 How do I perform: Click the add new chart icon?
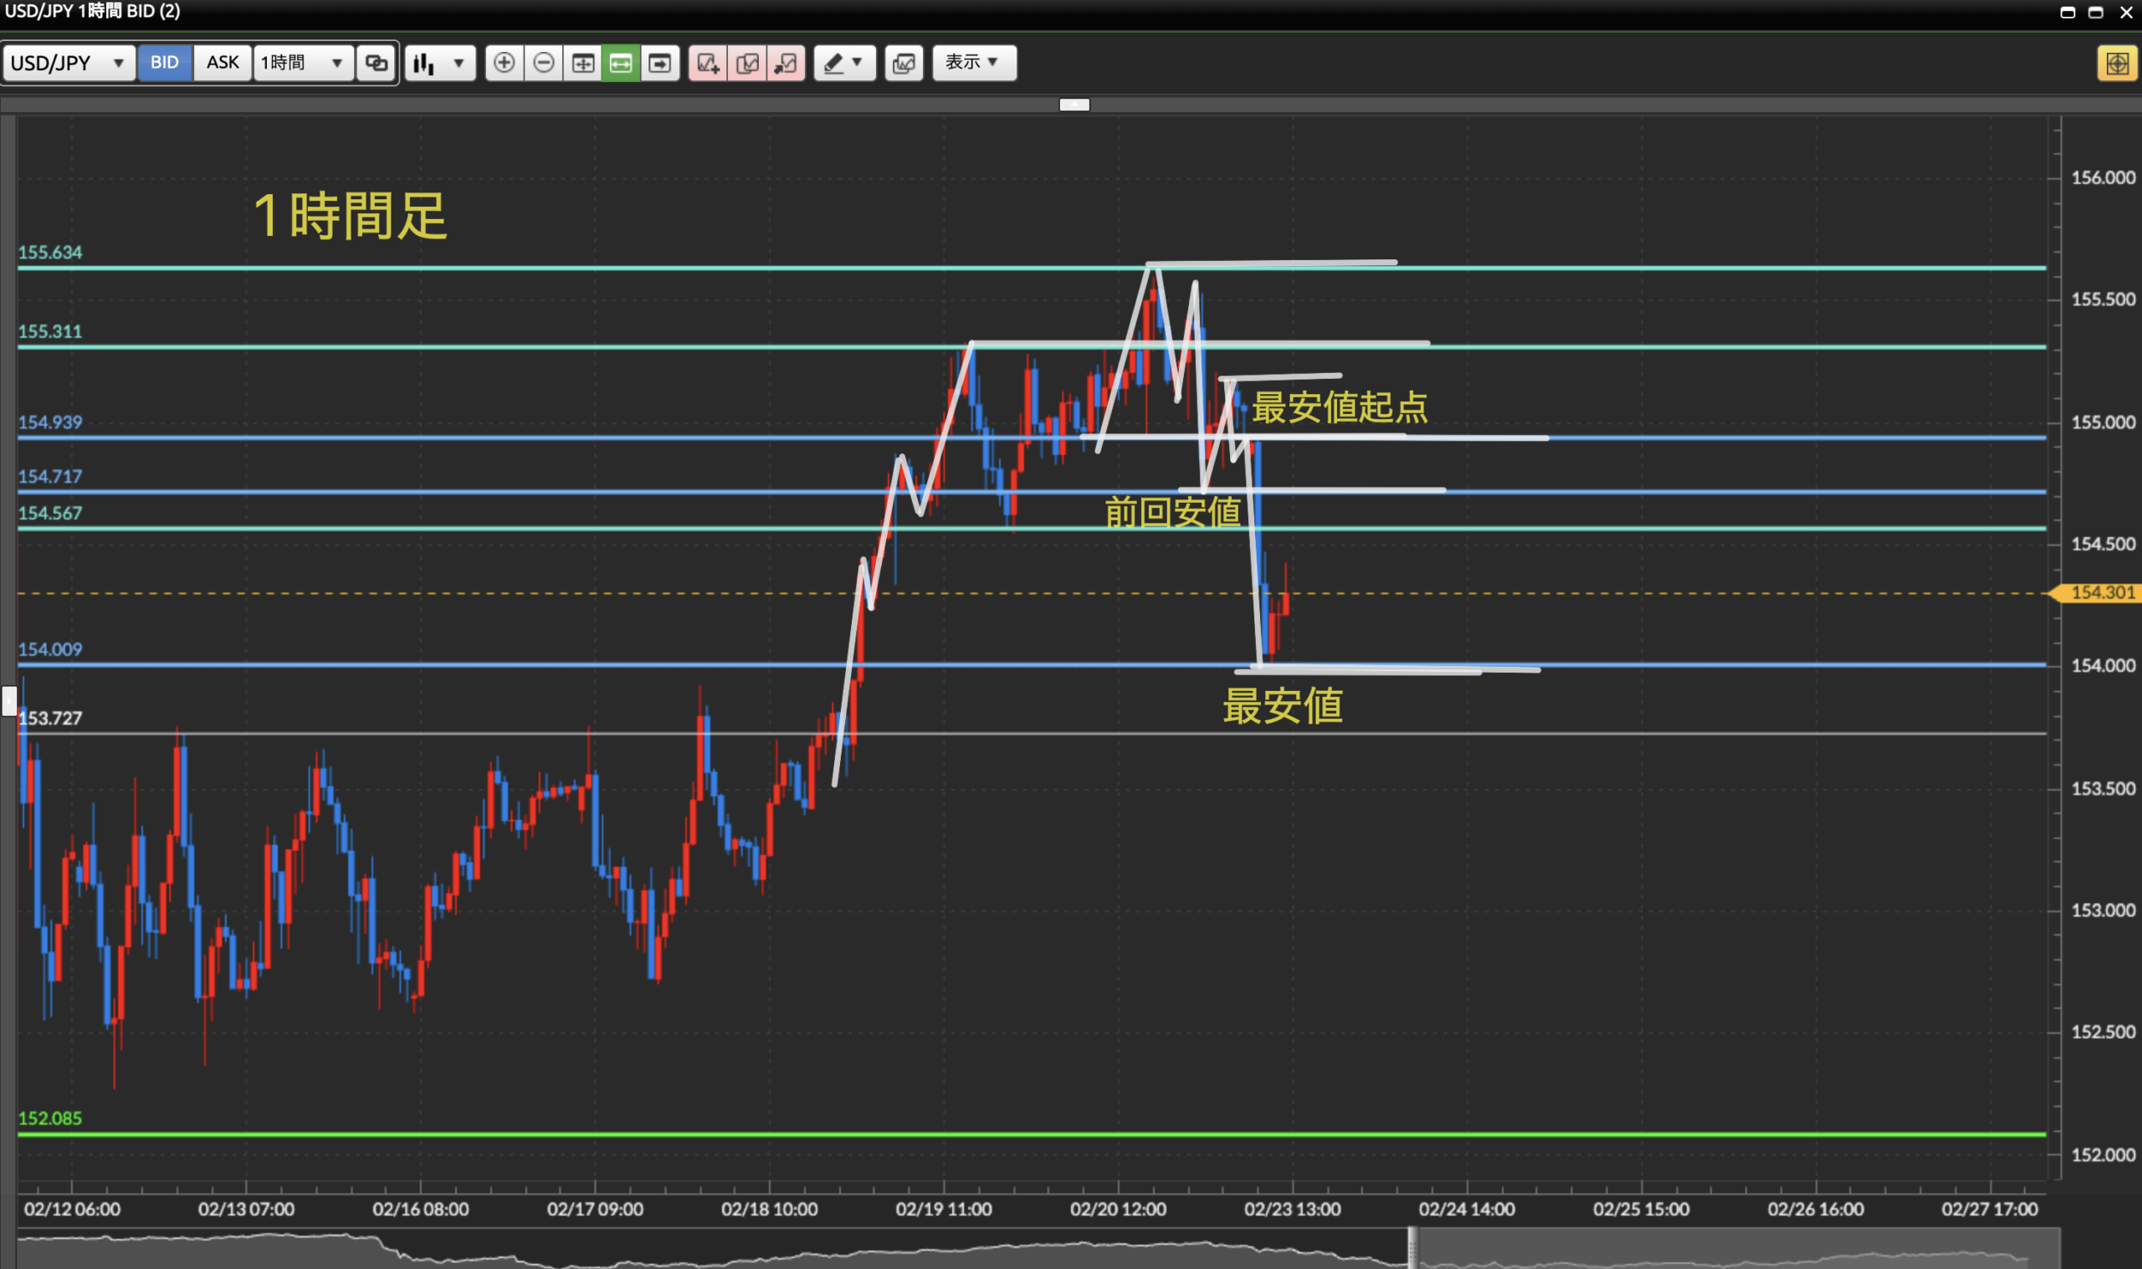tap(708, 63)
